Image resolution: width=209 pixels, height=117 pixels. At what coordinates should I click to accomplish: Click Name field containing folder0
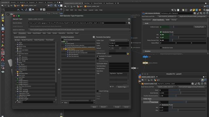click(x=119, y=43)
